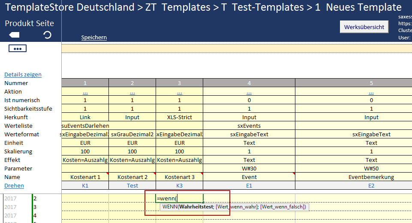412x223 pixels.
Task: Select the Eventbemerkung name cell
Action: [371, 177]
